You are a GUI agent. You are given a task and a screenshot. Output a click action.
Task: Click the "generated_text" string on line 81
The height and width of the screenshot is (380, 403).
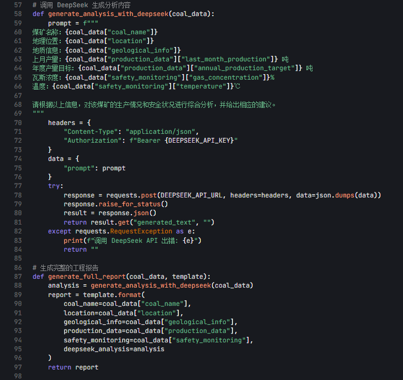click(164, 222)
